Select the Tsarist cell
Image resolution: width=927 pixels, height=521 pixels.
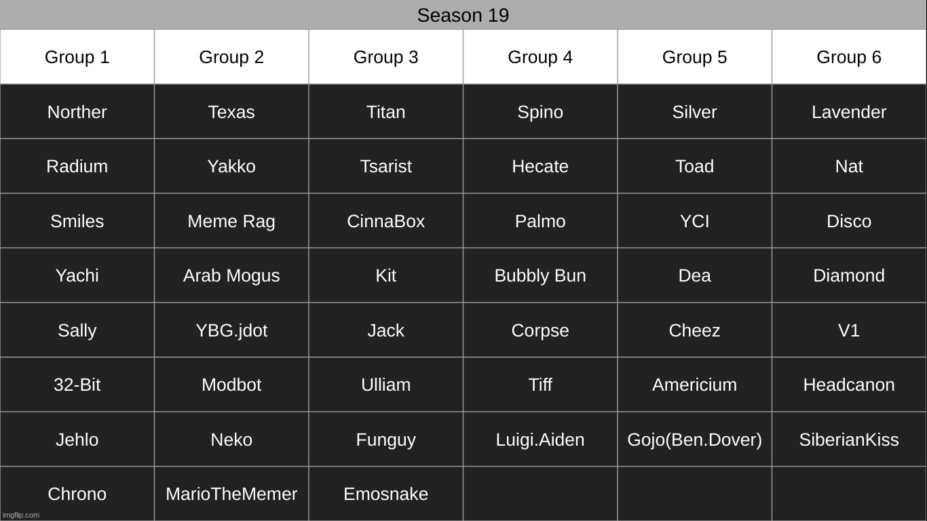click(385, 166)
